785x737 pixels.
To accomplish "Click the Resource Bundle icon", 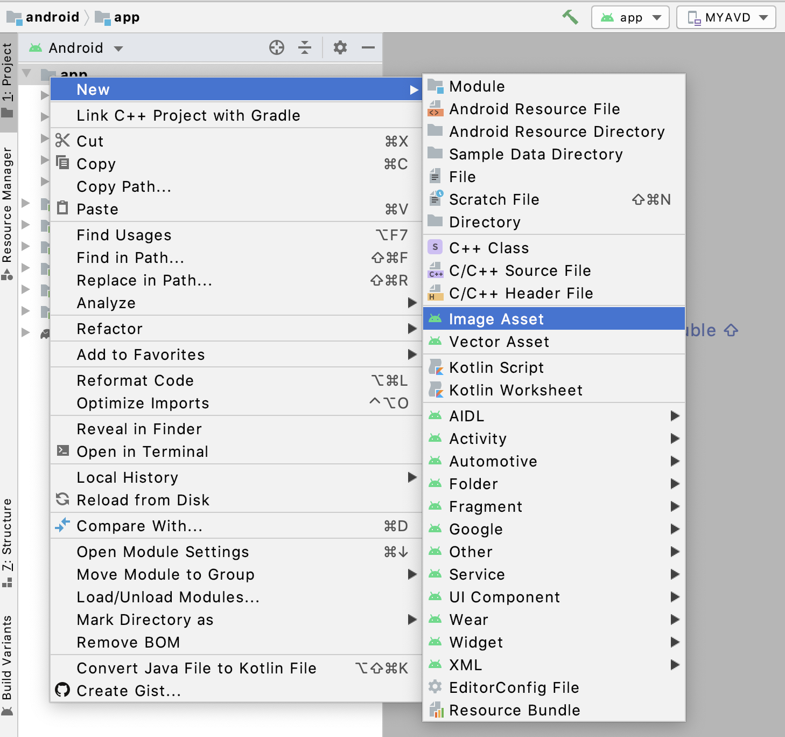I will (436, 710).
